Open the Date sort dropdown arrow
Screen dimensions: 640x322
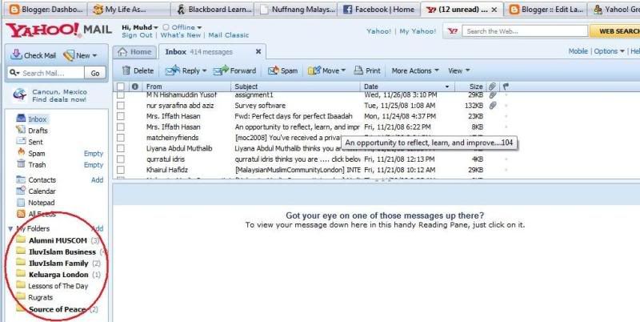[447, 87]
